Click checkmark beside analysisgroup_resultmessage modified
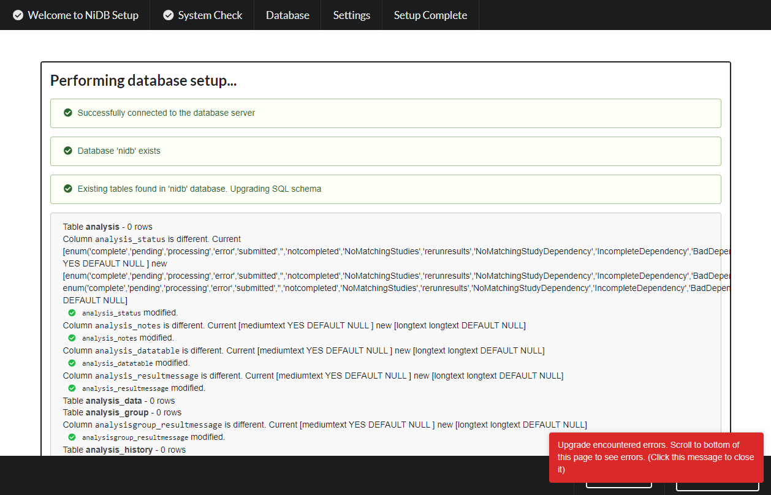Viewport: 771px width, 495px height. [x=72, y=437]
